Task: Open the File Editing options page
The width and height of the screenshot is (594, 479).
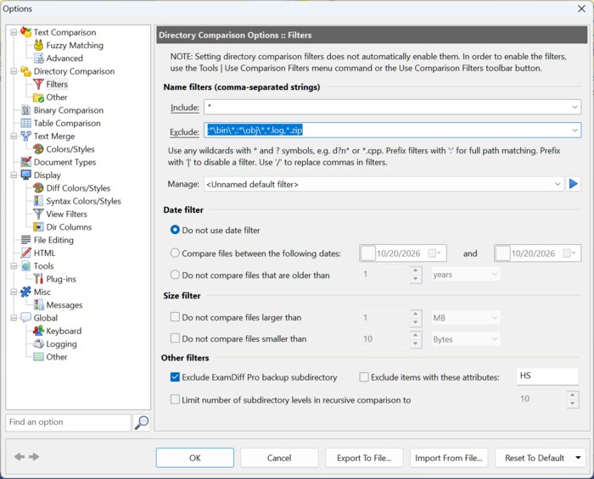Action: [x=53, y=240]
